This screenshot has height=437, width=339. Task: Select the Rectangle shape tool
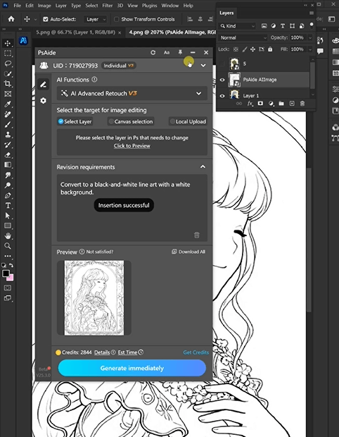pyautogui.click(x=8, y=226)
